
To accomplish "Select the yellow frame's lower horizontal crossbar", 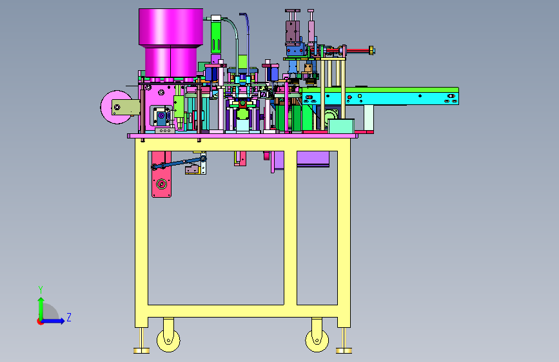I will (x=242, y=311).
